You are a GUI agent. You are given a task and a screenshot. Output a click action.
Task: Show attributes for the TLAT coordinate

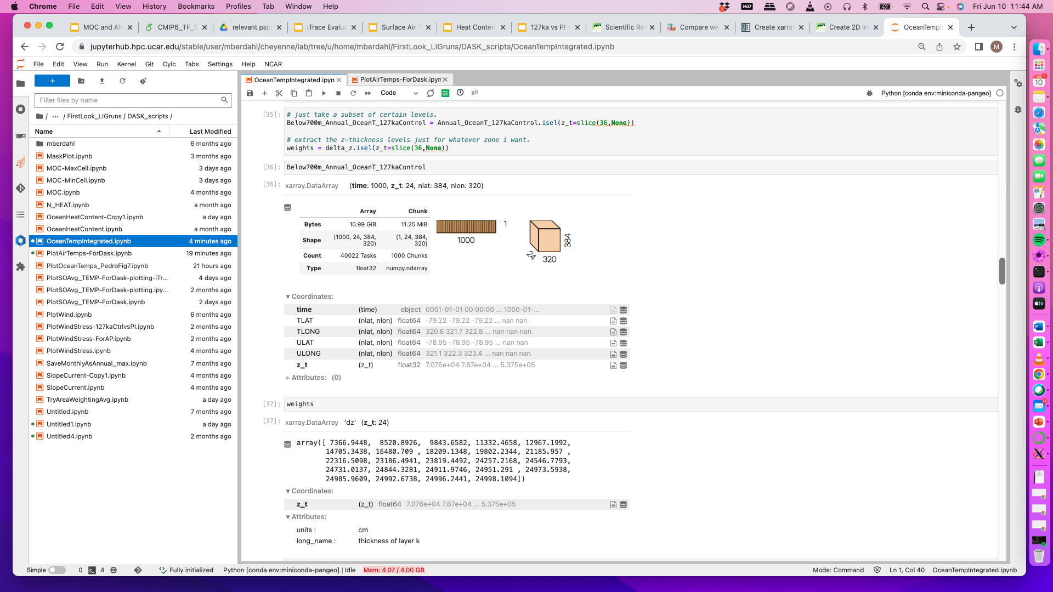pyautogui.click(x=613, y=321)
